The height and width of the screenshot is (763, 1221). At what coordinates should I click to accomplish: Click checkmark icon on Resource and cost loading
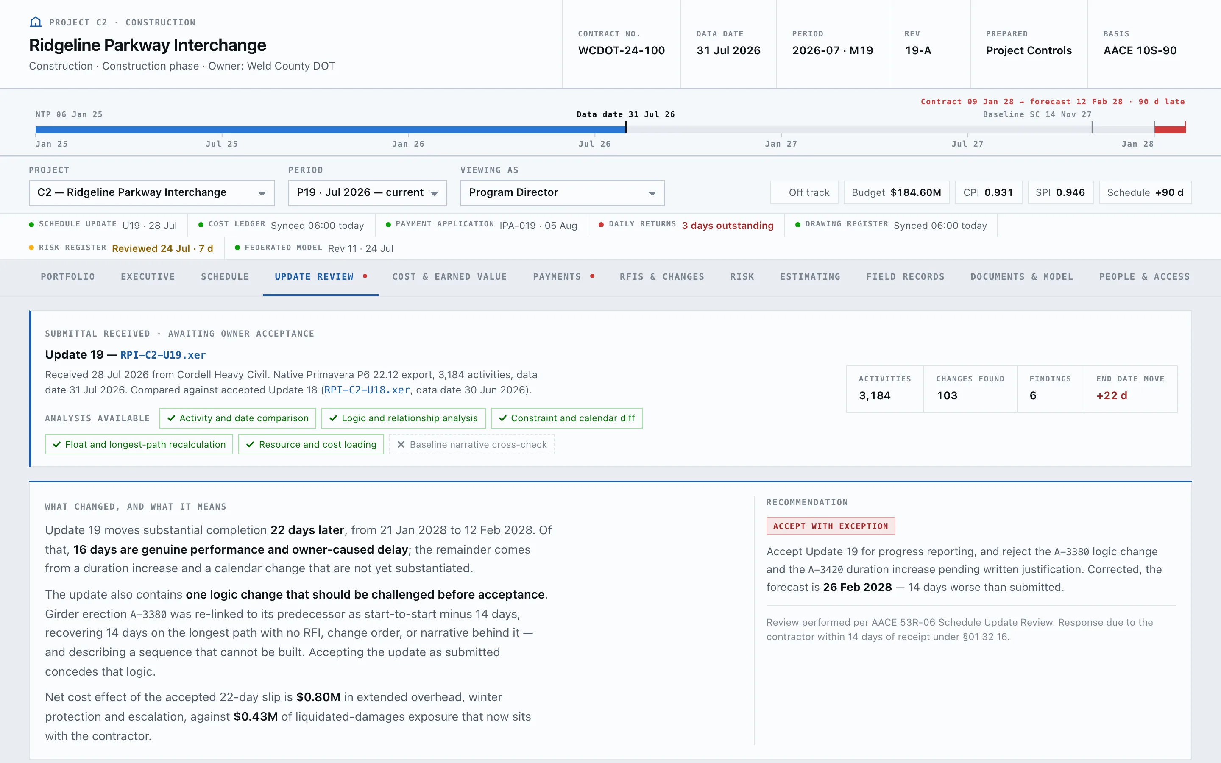point(250,445)
